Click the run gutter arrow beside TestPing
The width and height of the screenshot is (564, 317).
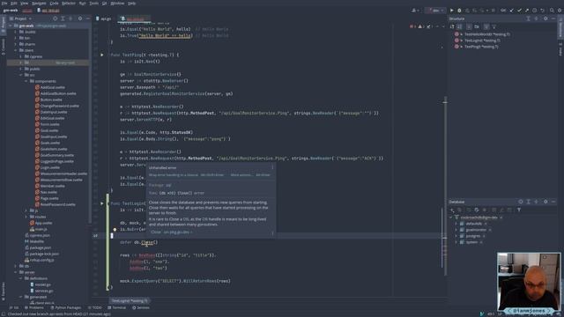tap(102, 55)
